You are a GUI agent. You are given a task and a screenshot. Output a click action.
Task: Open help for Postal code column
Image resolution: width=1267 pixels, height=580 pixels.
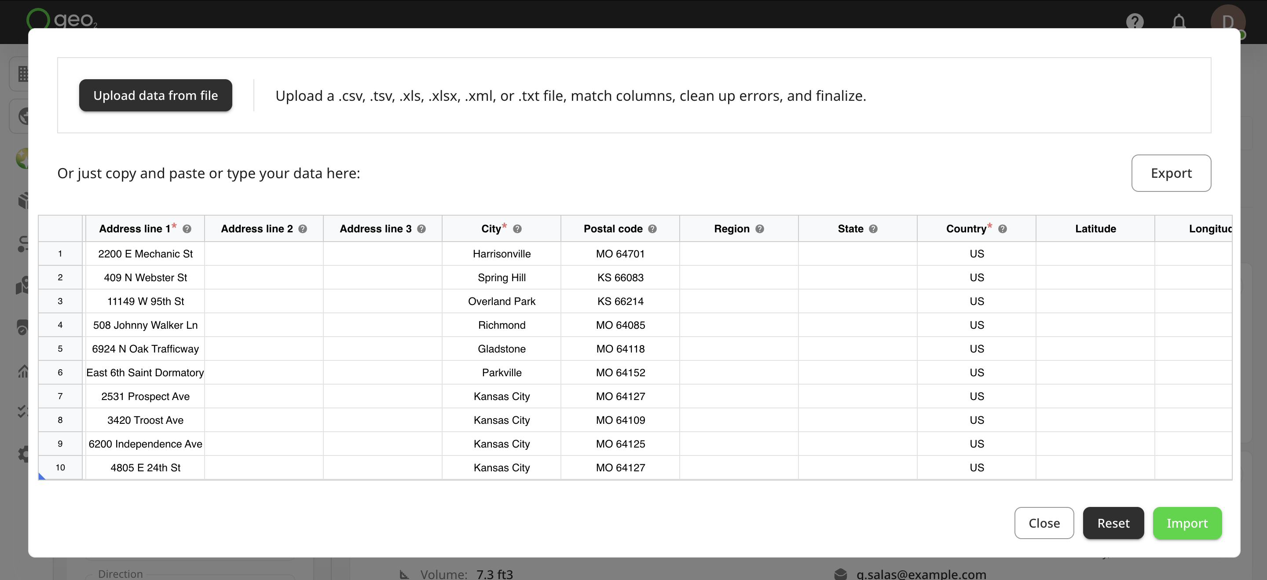tap(652, 229)
